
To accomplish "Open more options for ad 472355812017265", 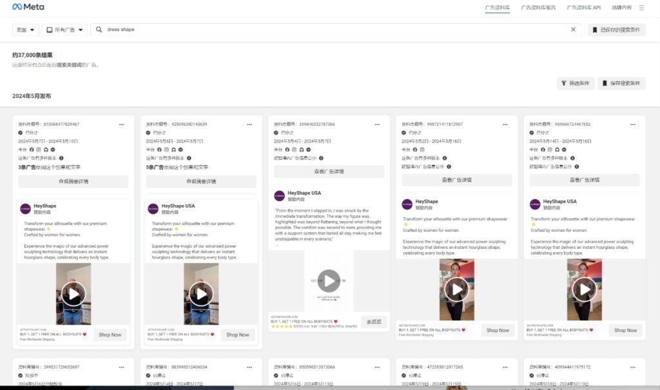I will 505,367.
